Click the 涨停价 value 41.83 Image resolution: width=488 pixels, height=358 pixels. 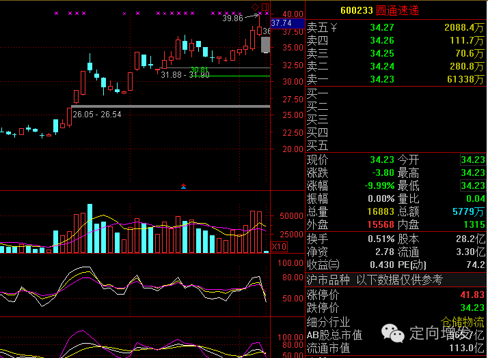click(x=472, y=295)
